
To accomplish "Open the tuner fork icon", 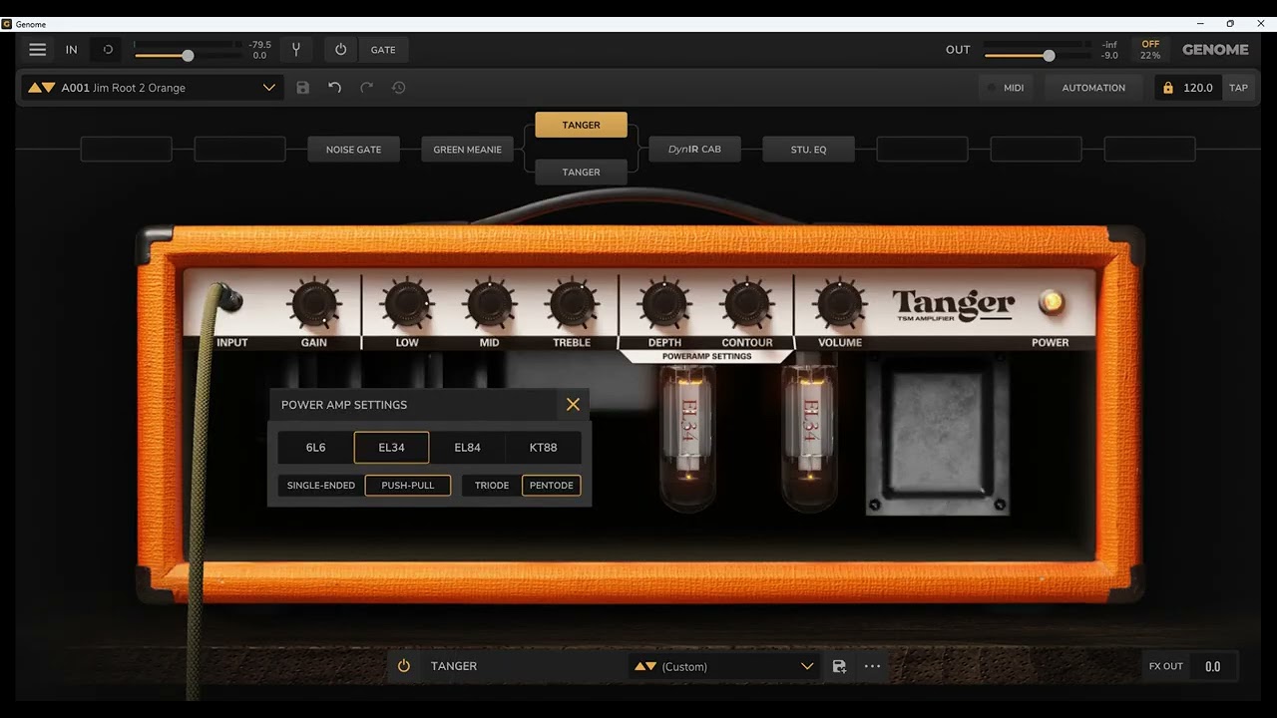I will click(295, 49).
